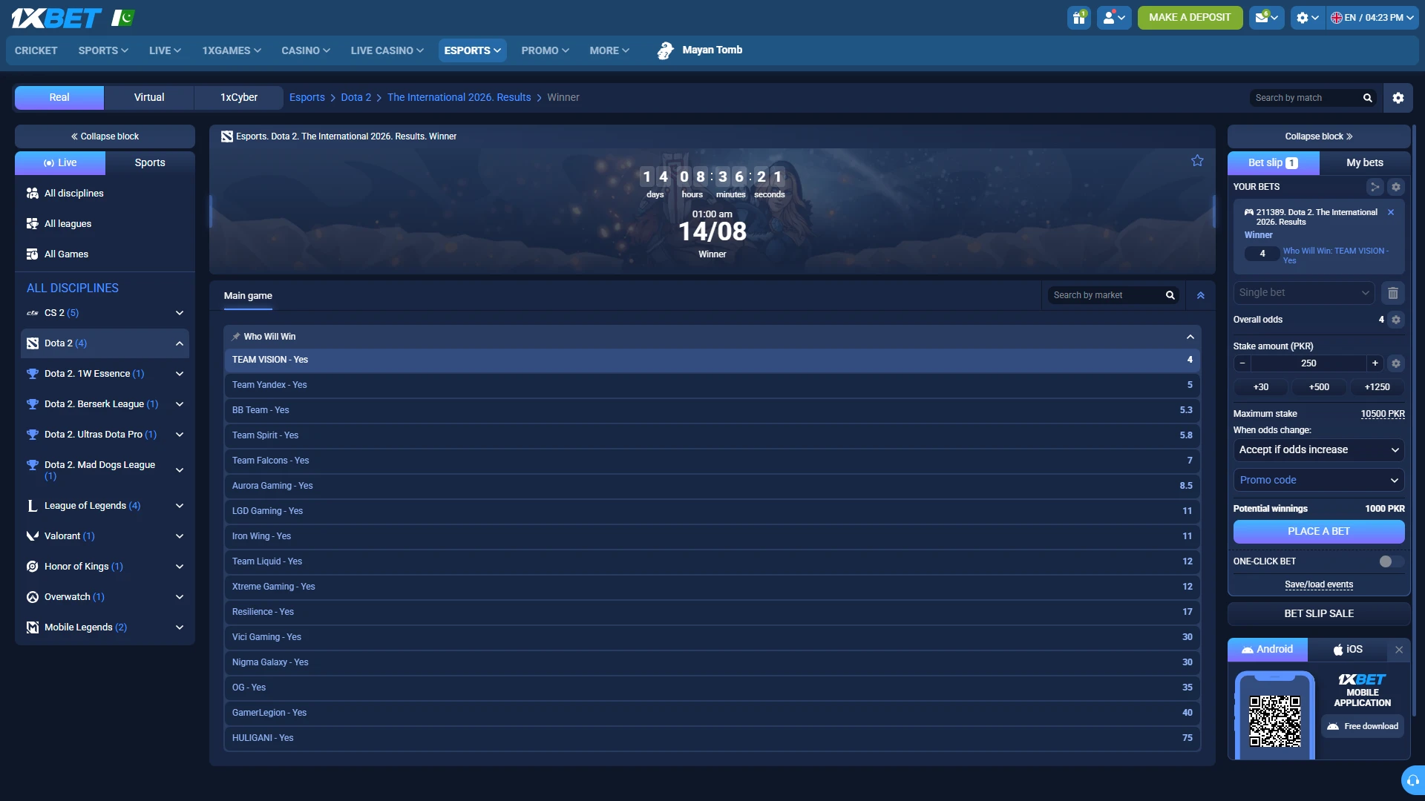This screenshot has height=801, width=1425.
Task: Click Place a Bet button
Action: pos(1319,532)
